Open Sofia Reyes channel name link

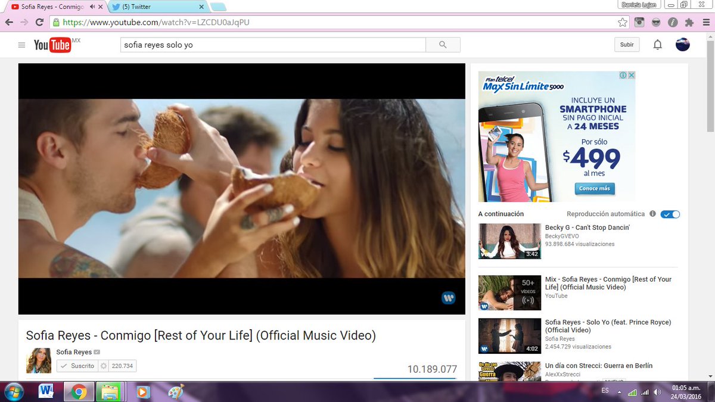pyautogui.click(x=74, y=352)
